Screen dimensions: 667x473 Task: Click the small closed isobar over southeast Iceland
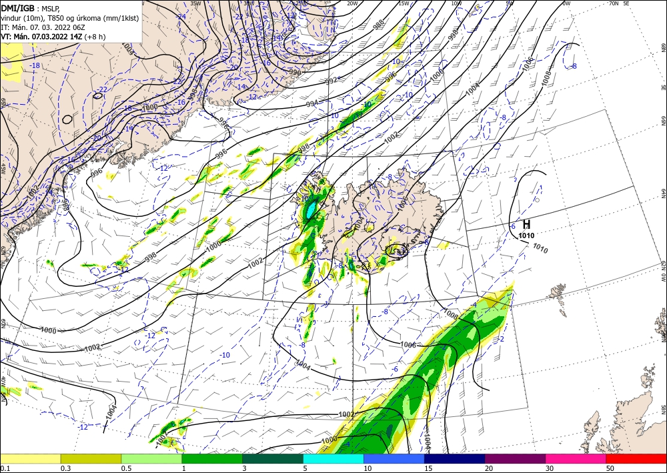(397, 251)
